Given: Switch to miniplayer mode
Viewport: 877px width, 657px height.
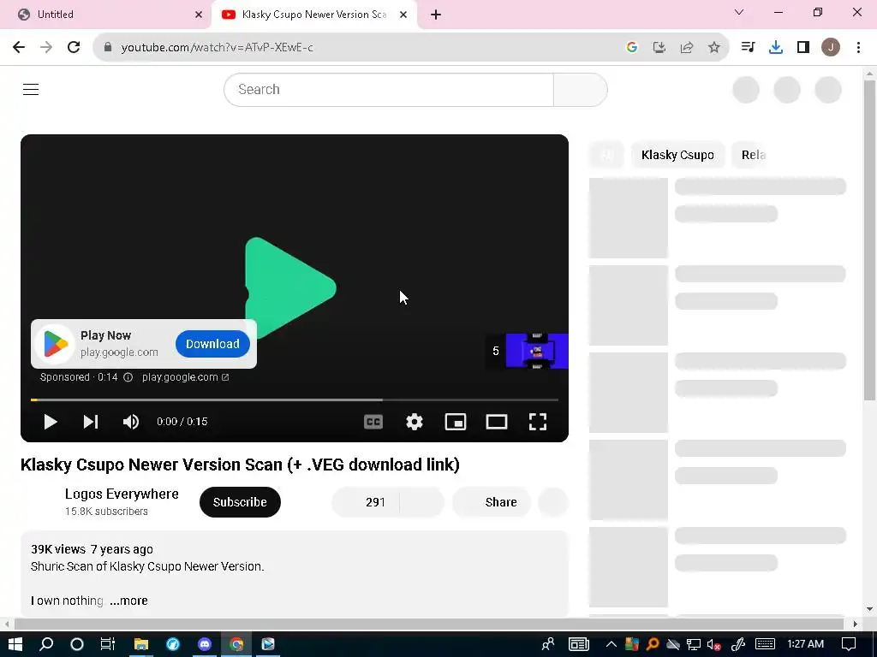Looking at the screenshot, I should [x=456, y=422].
